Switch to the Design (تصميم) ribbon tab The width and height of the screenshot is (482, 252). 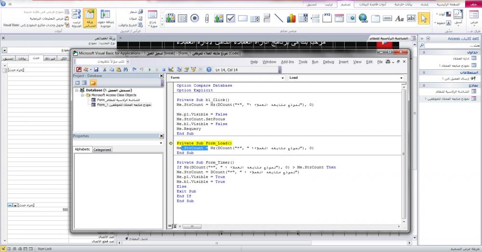tap(346, 4)
